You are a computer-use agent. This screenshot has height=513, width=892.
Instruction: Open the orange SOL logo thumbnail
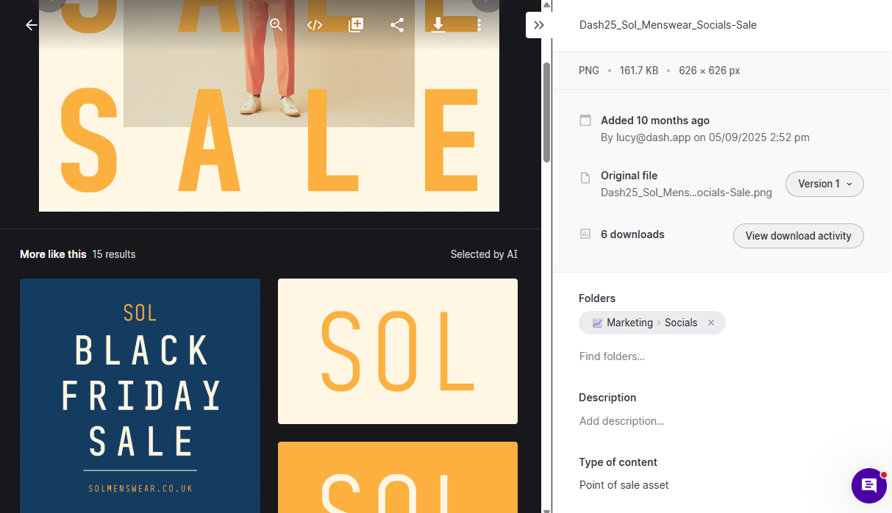[x=398, y=478]
